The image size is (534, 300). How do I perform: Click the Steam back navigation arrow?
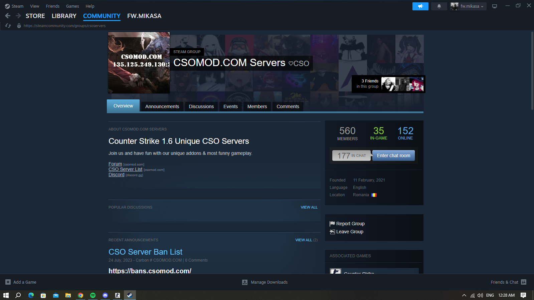click(8, 16)
